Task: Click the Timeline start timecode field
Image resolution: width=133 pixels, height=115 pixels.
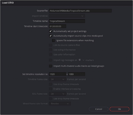Action: [x=57, y=26]
